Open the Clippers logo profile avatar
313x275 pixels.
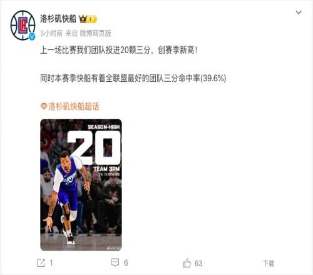23,25
